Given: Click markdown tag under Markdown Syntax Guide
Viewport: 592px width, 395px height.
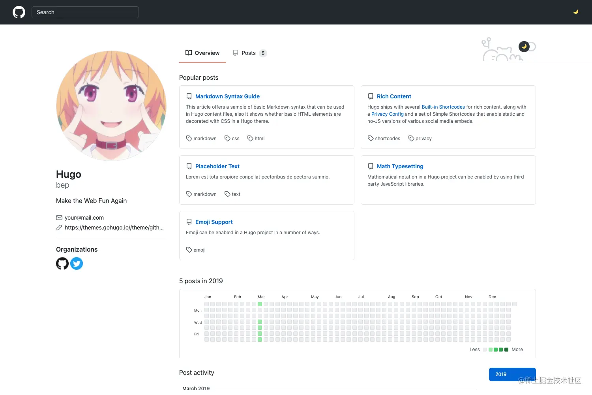Looking at the screenshot, I should pos(201,139).
